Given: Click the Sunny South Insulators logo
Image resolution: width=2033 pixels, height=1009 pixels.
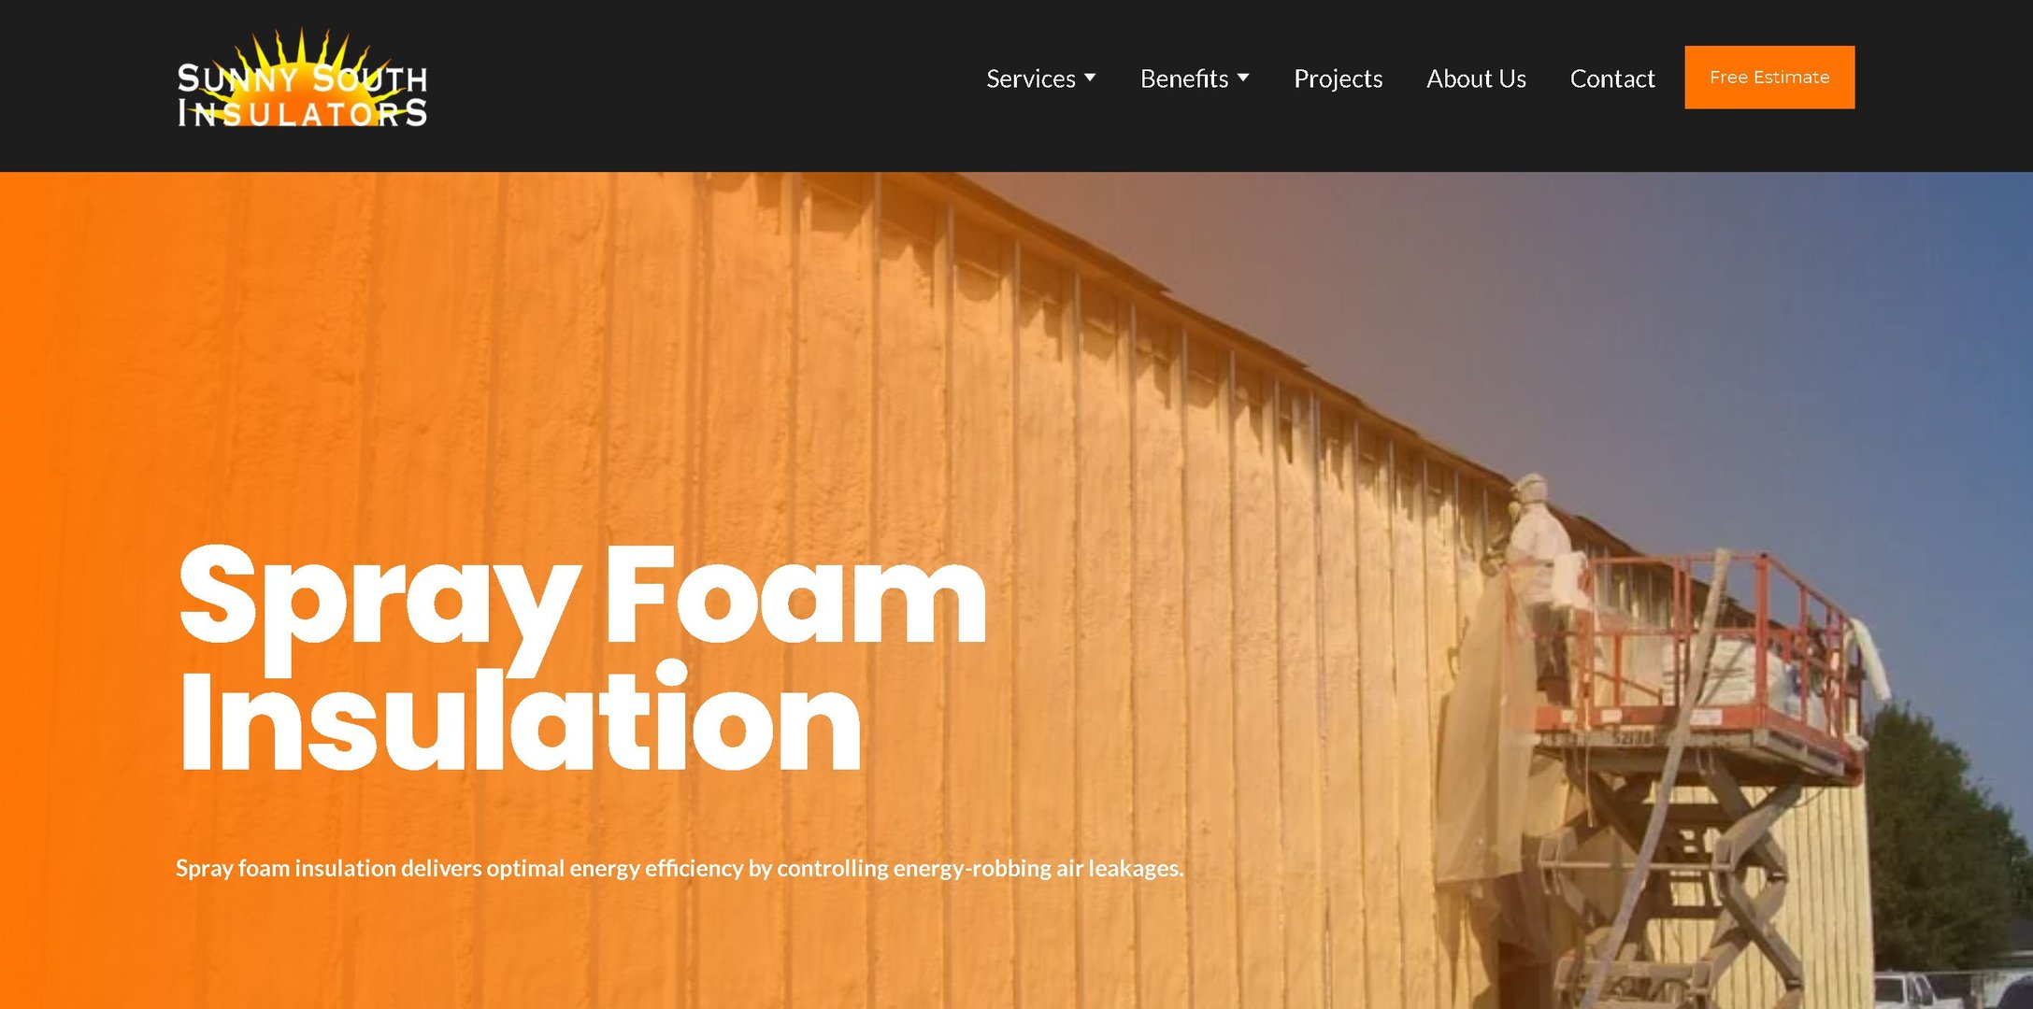Looking at the screenshot, I should point(302,78).
